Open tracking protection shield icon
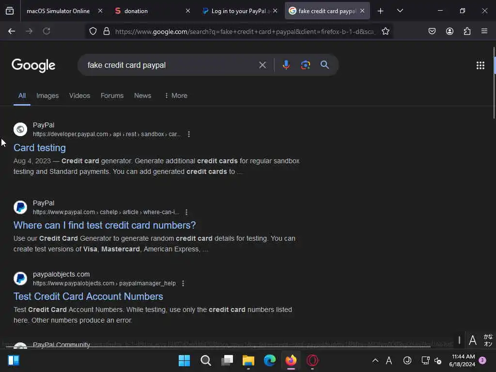Image resolution: width=496 pixels, height=372 pixels. point(93,31)
